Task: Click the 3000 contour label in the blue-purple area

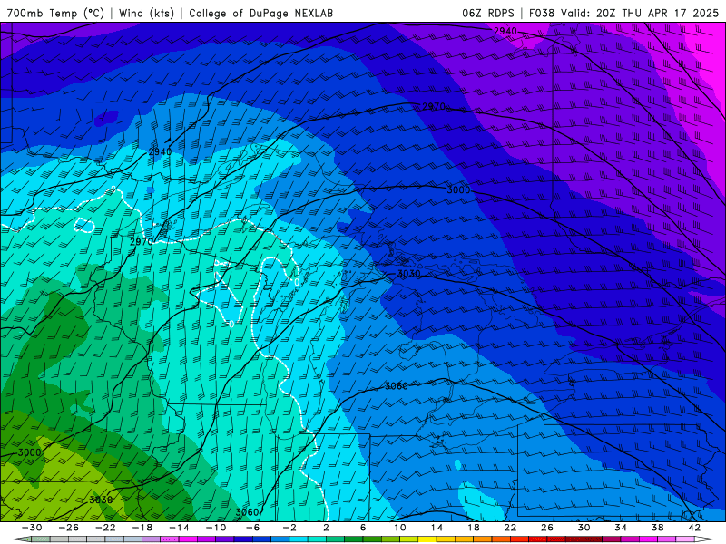Action: 458,190
